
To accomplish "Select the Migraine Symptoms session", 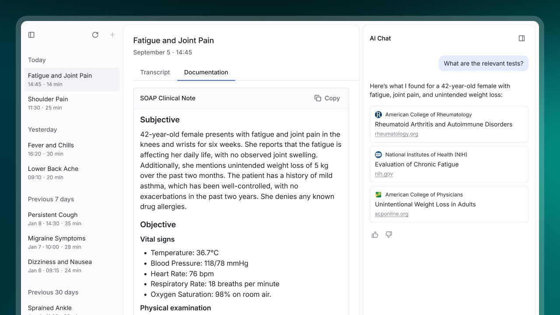I will pos(72,242).
